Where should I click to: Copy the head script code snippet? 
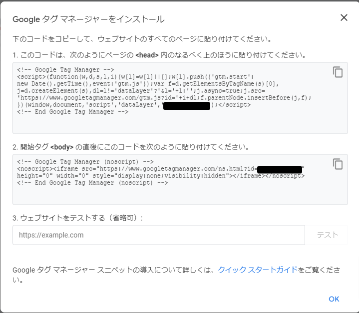point(338,72)
